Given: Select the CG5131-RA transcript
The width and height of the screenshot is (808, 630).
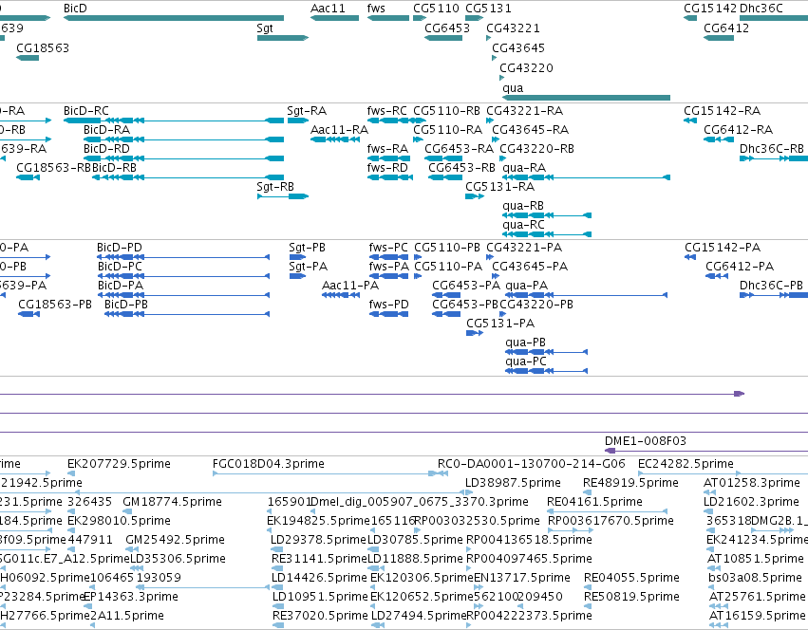Looking at the screenshot, I should pos(475,196).
